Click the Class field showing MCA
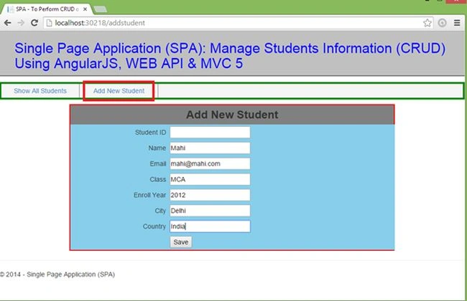The image size is (467, 301). point(210,179)
